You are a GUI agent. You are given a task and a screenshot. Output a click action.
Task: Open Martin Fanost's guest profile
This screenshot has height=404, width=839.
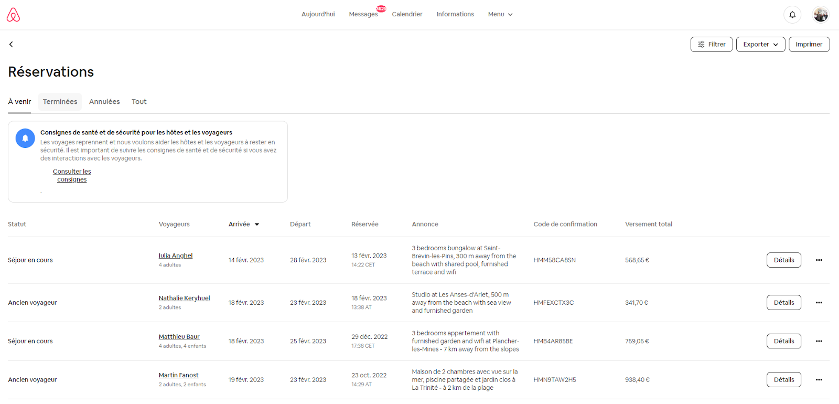178,376
